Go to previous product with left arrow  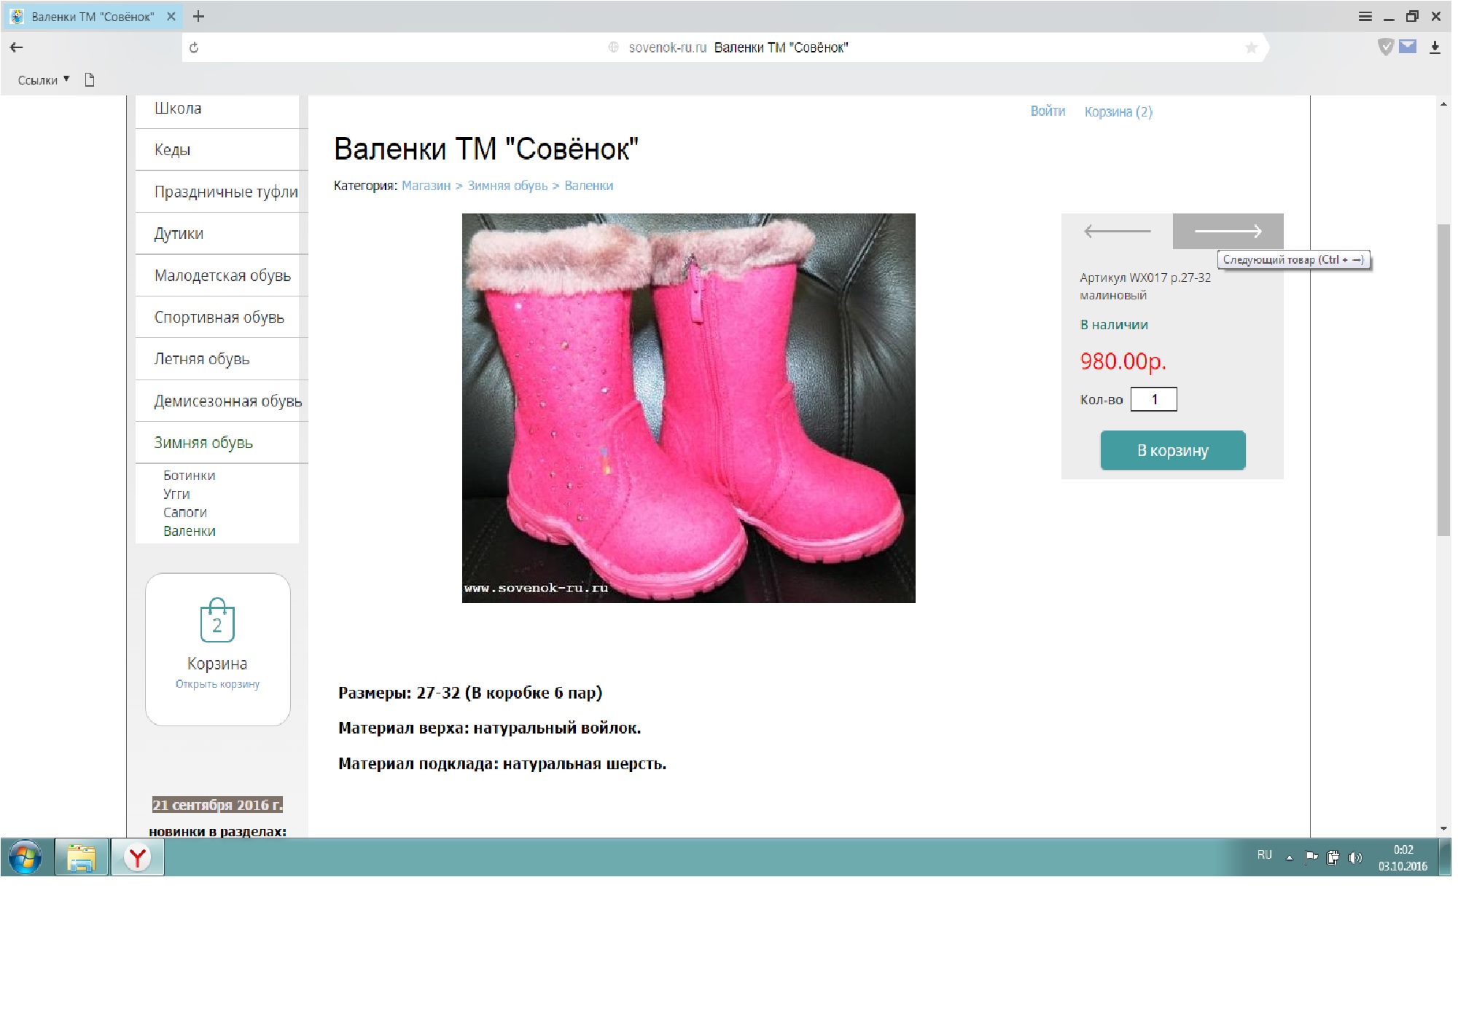1117,231
